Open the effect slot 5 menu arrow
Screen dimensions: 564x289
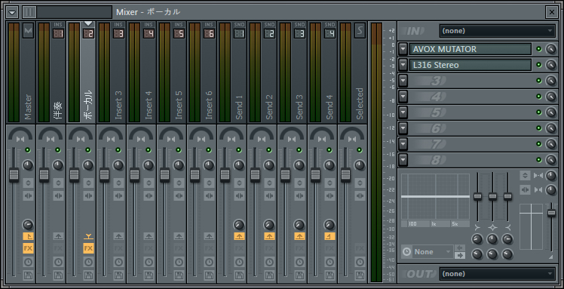point(403,112)
